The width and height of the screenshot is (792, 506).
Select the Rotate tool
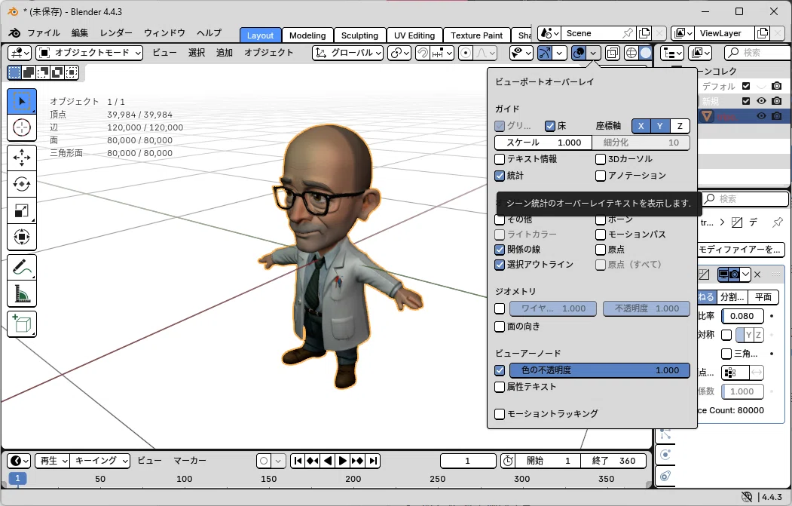click(22, 184)
